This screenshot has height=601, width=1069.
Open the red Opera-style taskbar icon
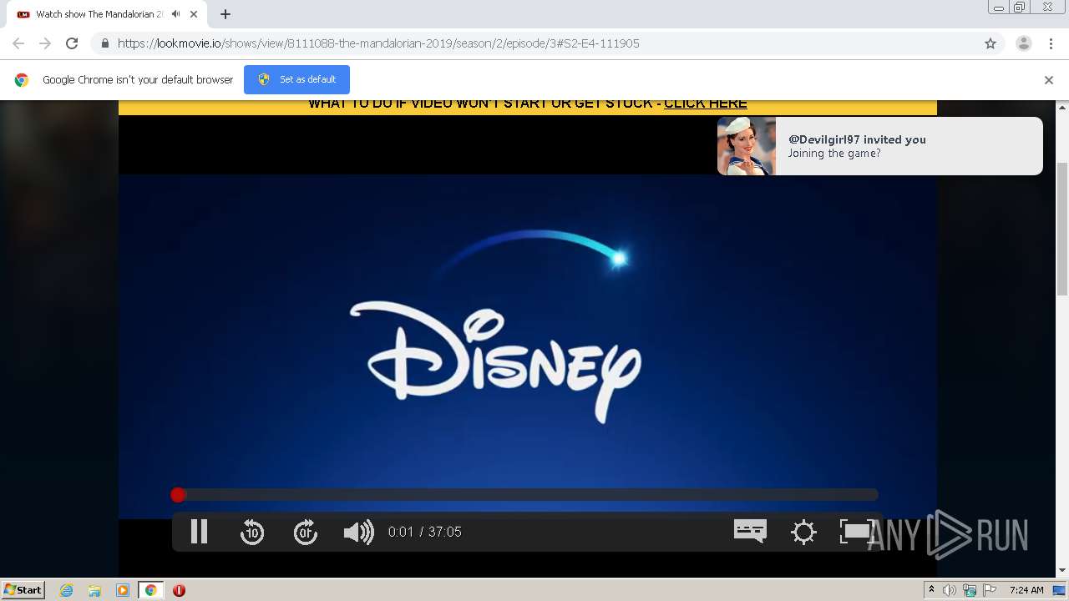[x=179, y=590]
